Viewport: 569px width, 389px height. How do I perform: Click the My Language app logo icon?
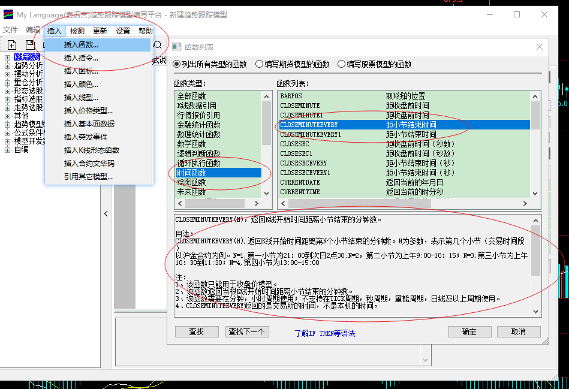8,15
